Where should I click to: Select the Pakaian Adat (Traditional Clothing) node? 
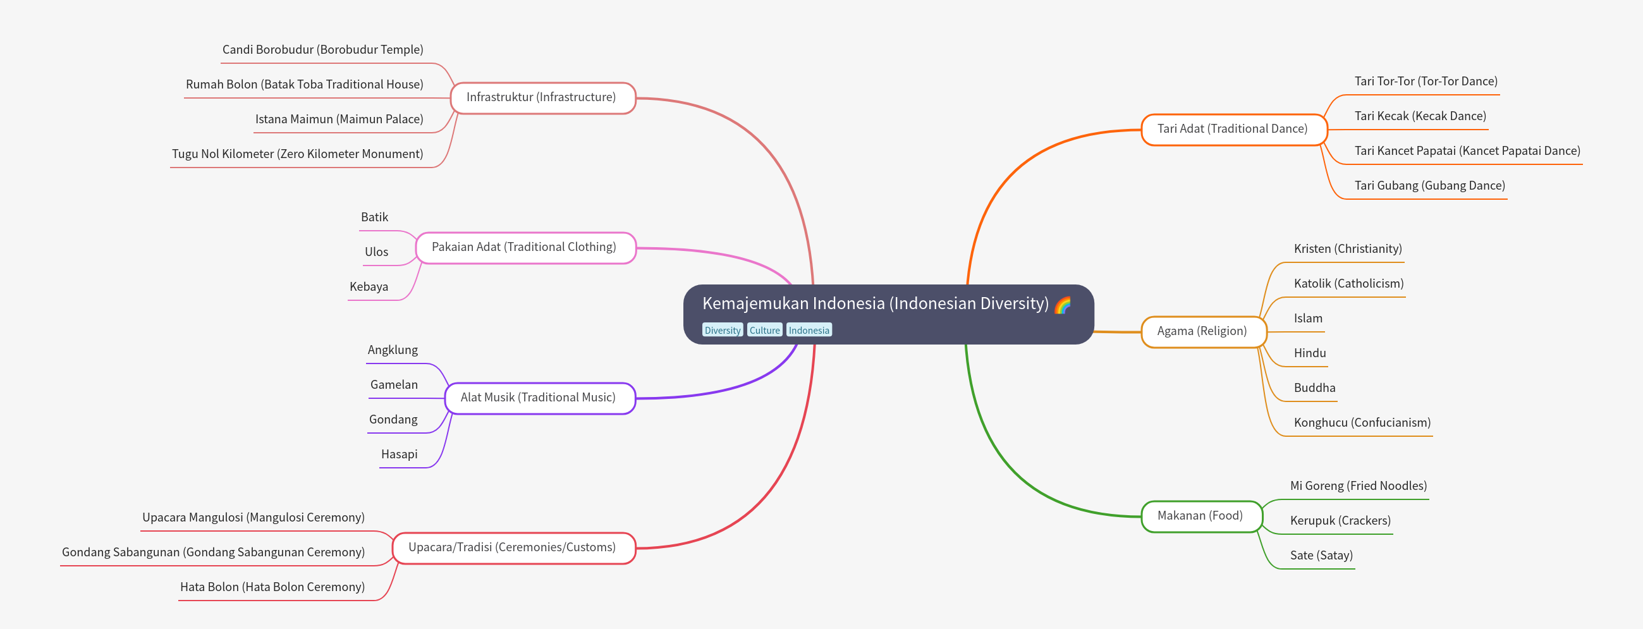coord(525,248)
